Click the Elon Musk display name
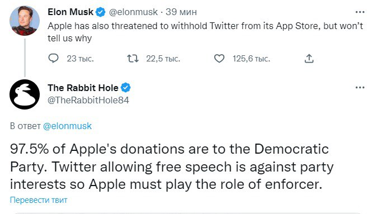Screen dimensions: 376x214 point(70,12)
